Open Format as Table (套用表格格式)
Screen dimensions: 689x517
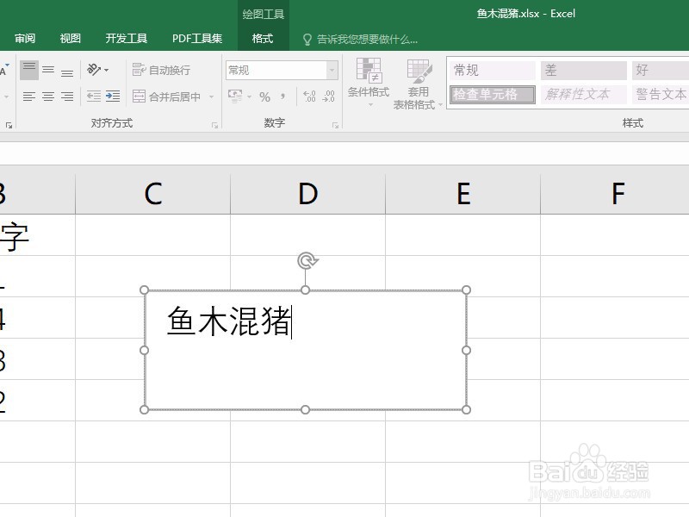tap(418, 84)
